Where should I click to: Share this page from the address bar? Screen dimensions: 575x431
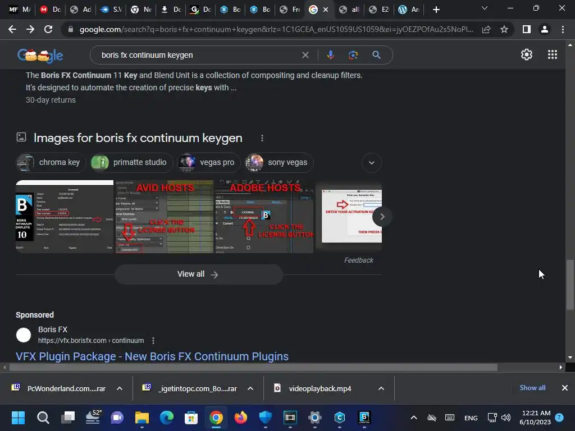[486, 29]
